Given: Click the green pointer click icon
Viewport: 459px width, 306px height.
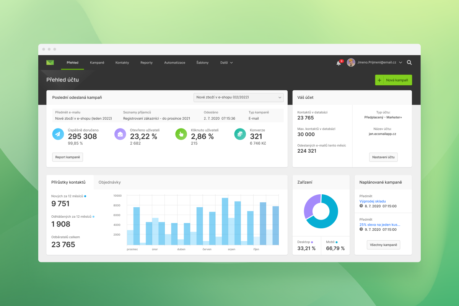Looking at the screenshot, I should [181, 134].
